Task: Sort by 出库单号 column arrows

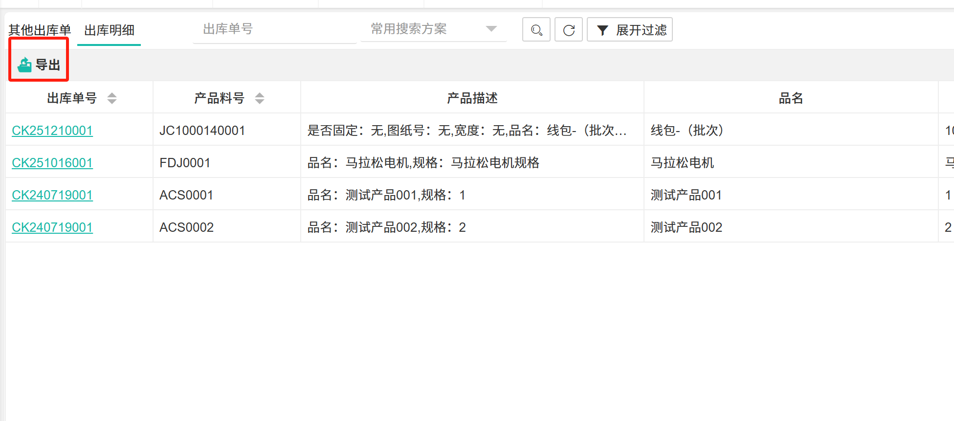Action: point(112,98)
